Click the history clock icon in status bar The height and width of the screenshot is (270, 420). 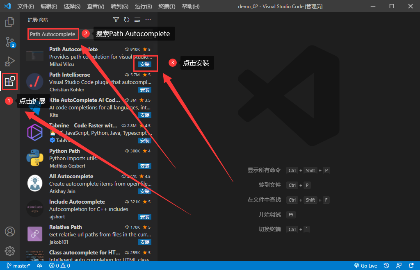tap(386, 266)
